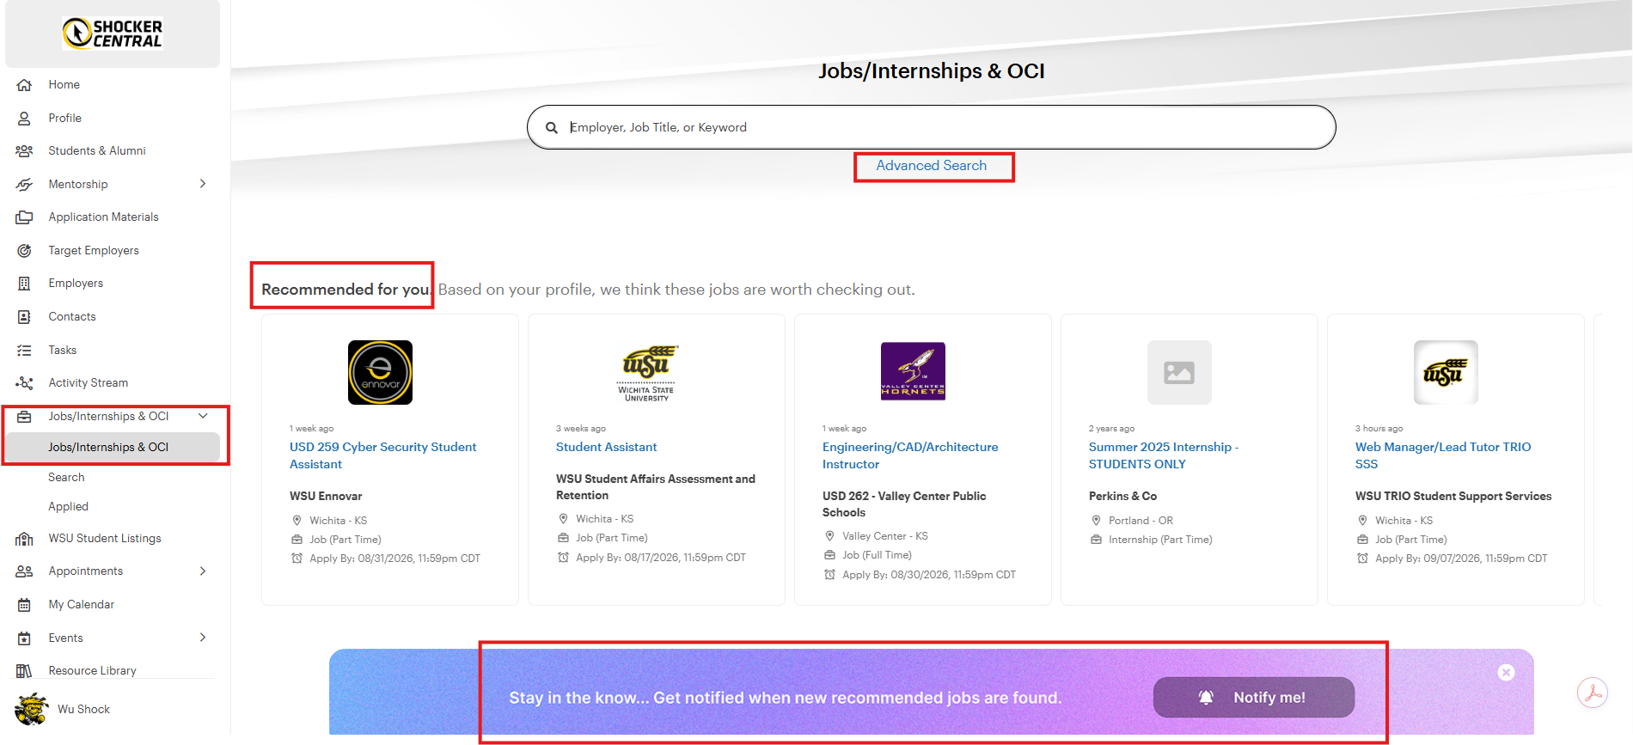Dismiss the notification banner with X
This screenshot has height=745, width=1633.
point(1506,673)
